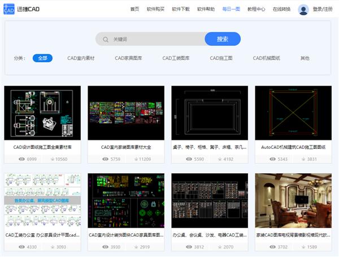
Task: Click the download icon beside 2070
Action: [x=220, y=247]
